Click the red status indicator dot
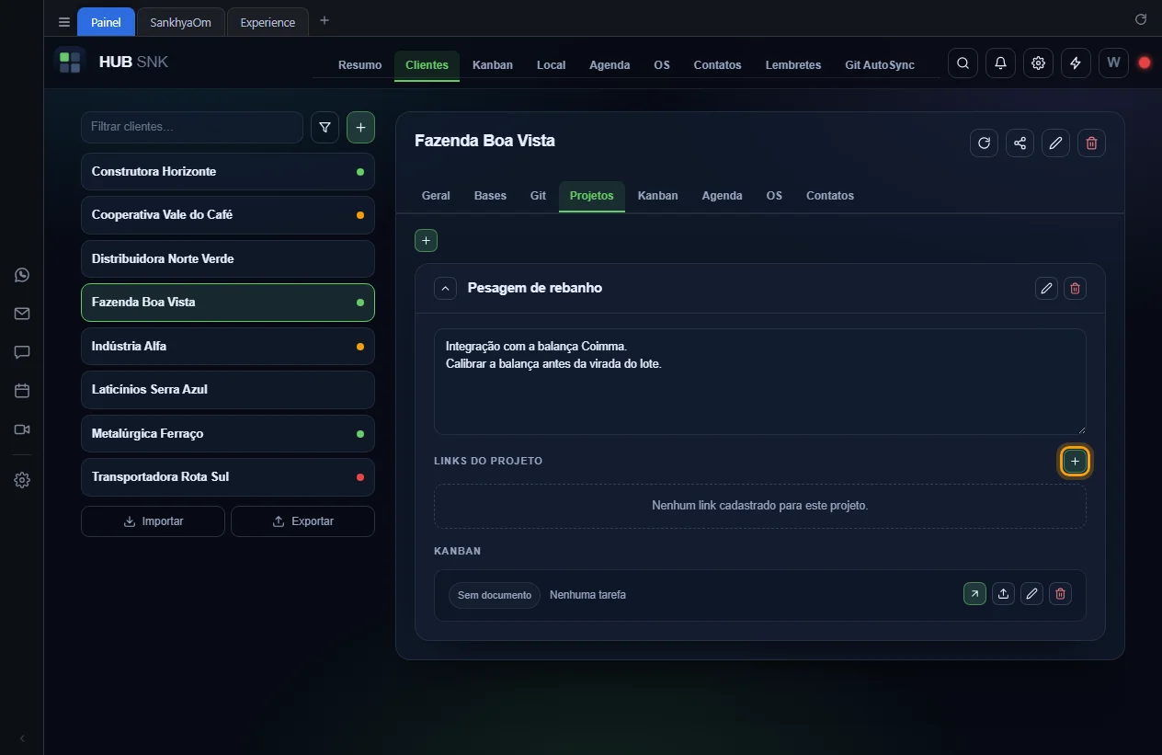Image resolution: width=1162 pixels, height=755 pixels. [x=1145, y=63]
